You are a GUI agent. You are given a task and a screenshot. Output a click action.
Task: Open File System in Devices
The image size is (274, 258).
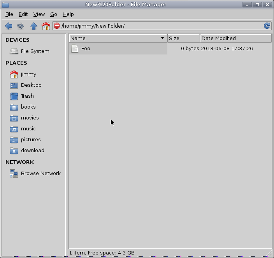(35, 51)
